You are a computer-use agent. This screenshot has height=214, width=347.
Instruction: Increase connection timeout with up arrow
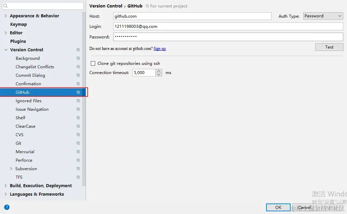pyautogui.click(x=159, y=71)
